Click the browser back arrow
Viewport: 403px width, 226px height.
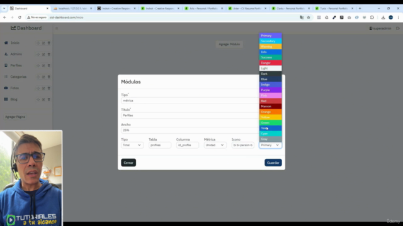point(4,18)
